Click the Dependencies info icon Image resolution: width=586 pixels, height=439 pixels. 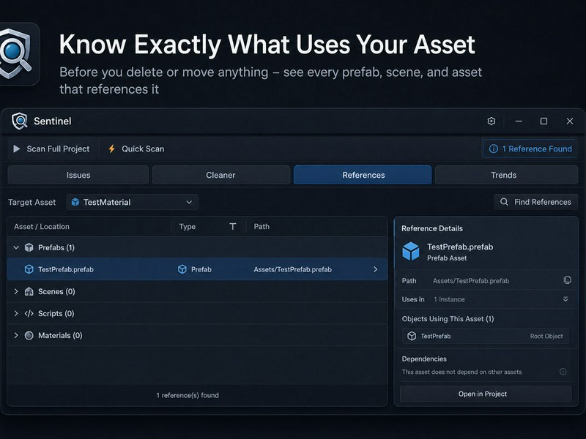(x=563, y=372)
